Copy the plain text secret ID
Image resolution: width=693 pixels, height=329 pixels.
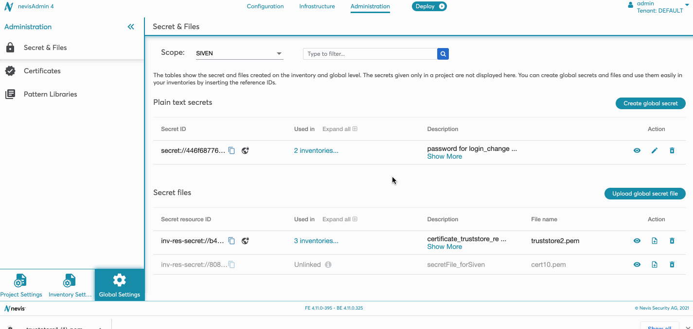click(232, 150)
